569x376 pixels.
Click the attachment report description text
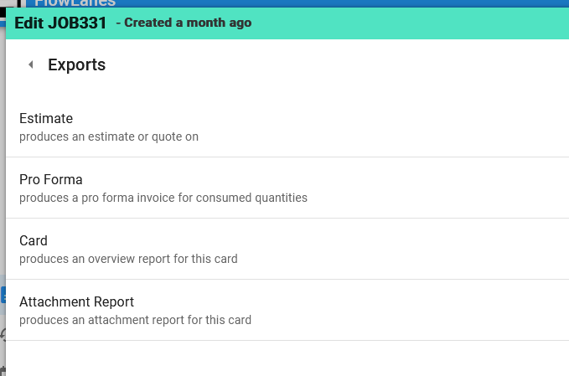click(x=136, y=320)
